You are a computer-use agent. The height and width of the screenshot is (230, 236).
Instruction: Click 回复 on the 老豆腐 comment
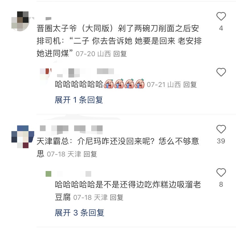click(117, 198)
